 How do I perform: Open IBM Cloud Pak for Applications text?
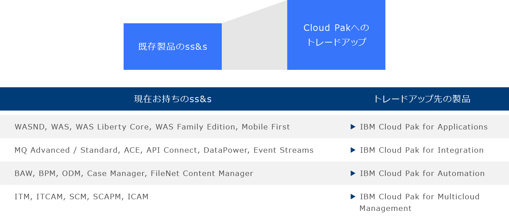tap(424, 127)
